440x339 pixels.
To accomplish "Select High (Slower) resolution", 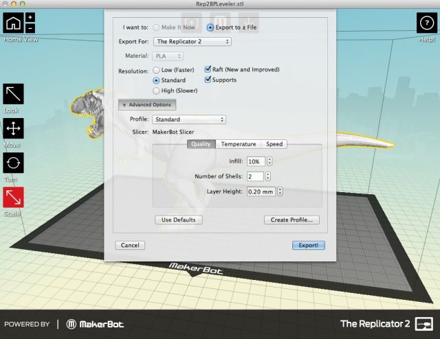I will [x=156, y=91].
